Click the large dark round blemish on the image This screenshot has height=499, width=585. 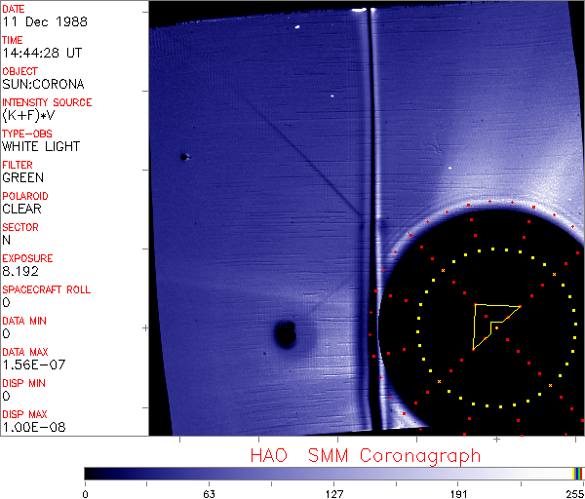(x=286, y=335)
